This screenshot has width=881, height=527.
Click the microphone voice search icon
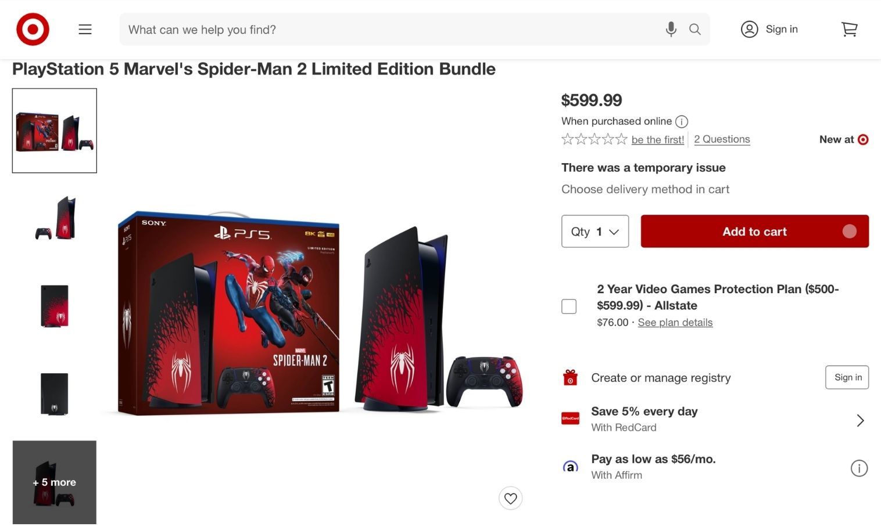pyautogui.click(x=671, y=29)
